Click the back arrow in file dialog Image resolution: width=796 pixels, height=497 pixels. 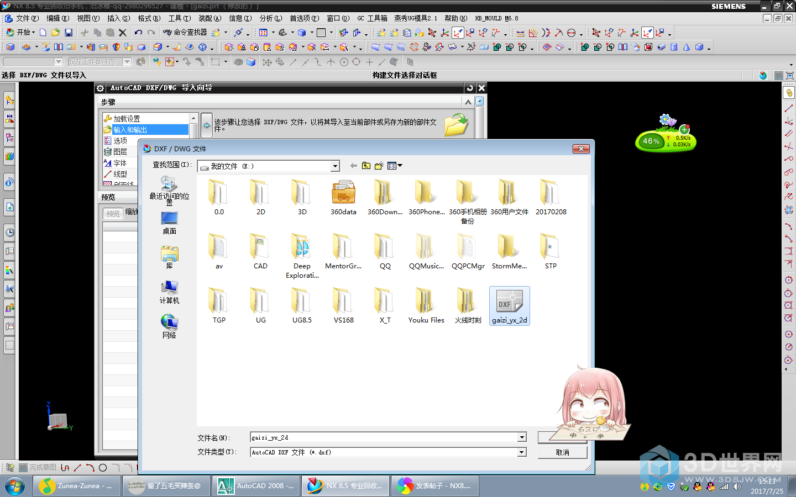[x=353, y=166]
